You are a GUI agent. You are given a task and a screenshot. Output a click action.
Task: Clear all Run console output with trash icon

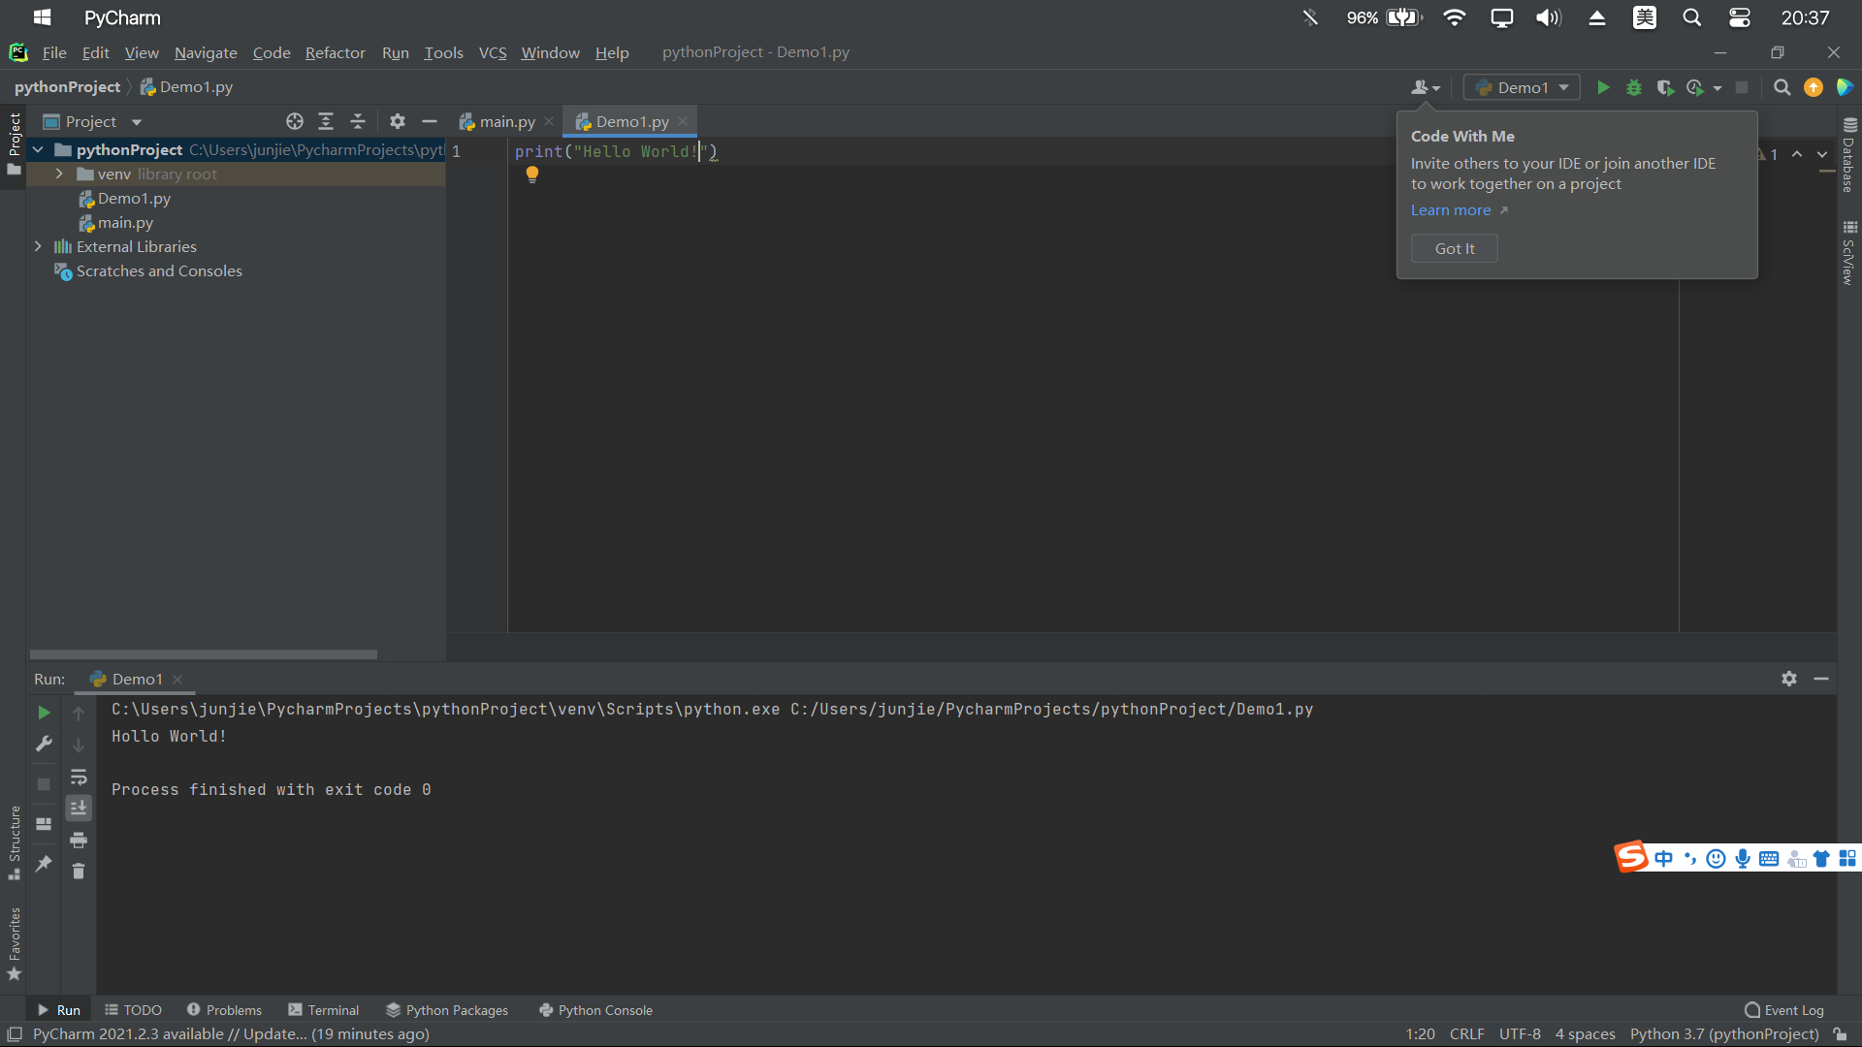coord(79,872)
